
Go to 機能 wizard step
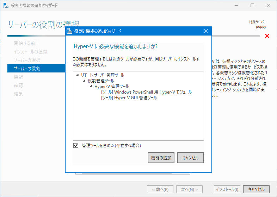click(x=18, y=77)
